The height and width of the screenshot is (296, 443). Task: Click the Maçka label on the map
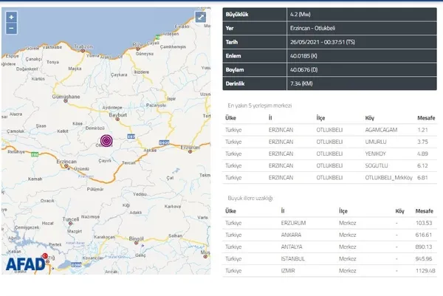pos(75,69)
